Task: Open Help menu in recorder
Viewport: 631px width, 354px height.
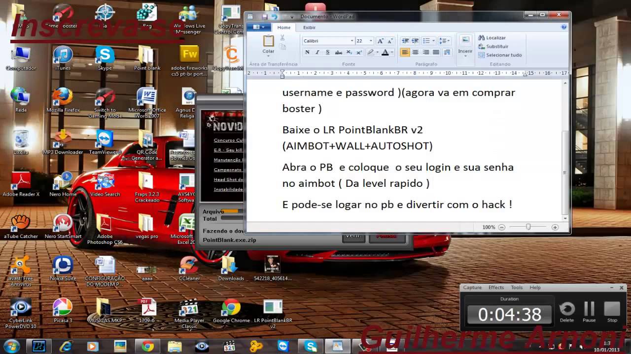Action: 535,288
